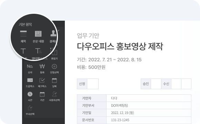This screenshot has width=200, height=124.
Task: Click the 비용: 500만원 line
Action: coord(91,67)
